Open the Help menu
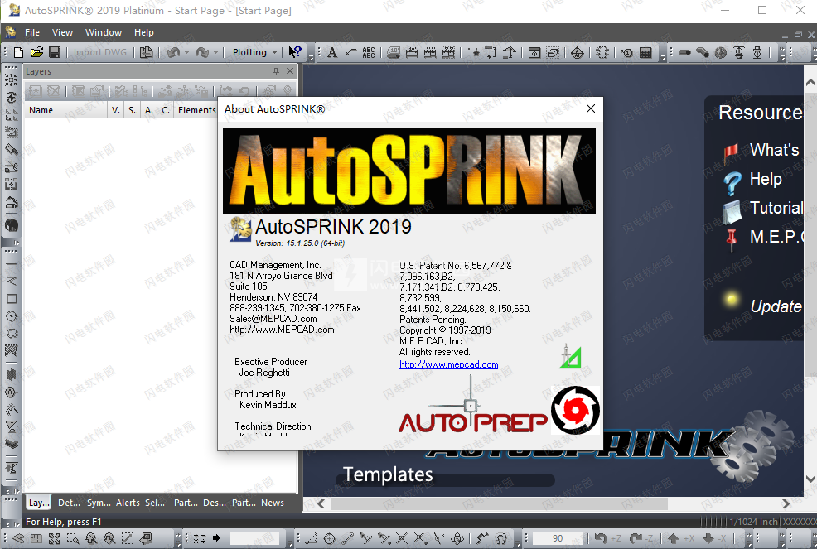Screen dimensions: 817x549 pos(144,32)
